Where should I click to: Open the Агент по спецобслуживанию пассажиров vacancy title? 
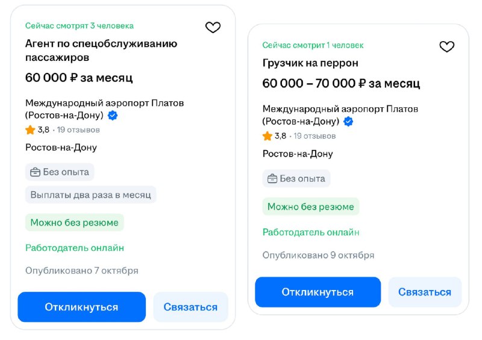(101, 50)
